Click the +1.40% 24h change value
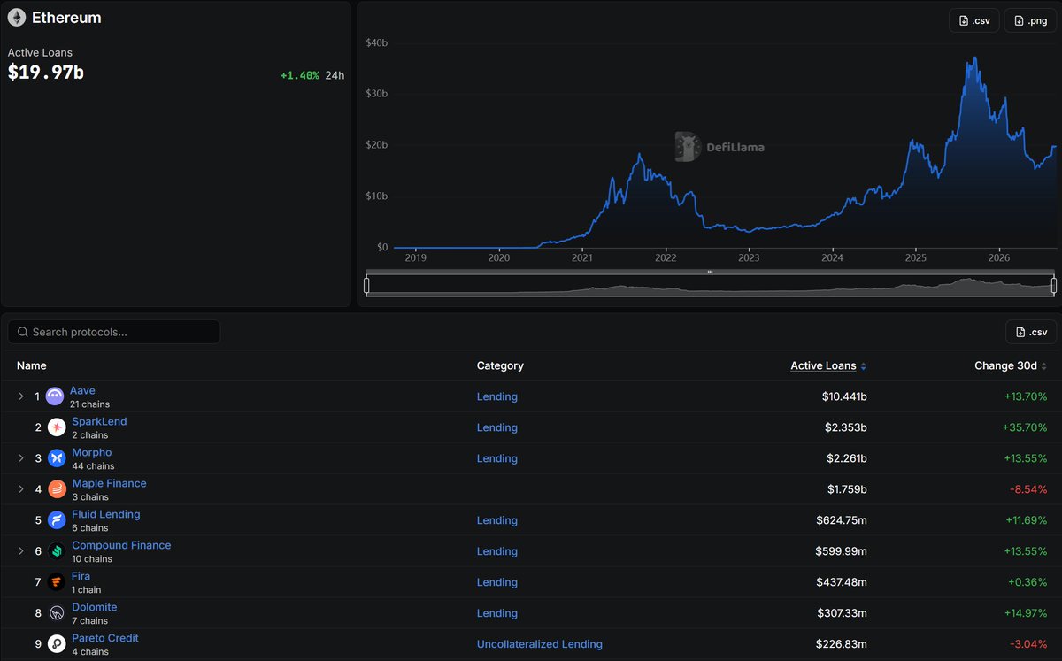The height and width of the screenshot is (661, 1062). [x=299, y=75]
